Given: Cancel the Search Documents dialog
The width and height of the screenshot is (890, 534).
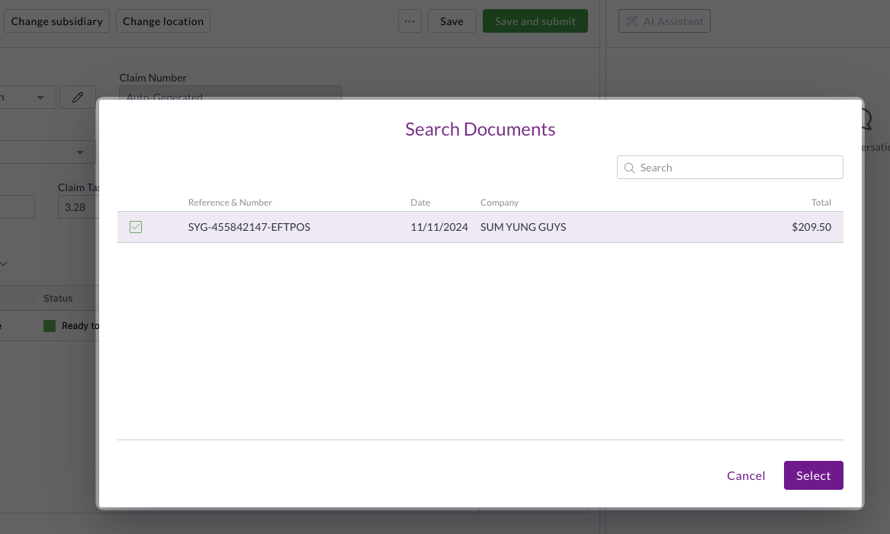Looking at the screenshot, I should coord(746,475).
